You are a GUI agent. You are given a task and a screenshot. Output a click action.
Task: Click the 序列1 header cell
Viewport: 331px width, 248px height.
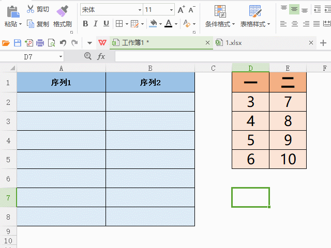(x=61, y=82)
